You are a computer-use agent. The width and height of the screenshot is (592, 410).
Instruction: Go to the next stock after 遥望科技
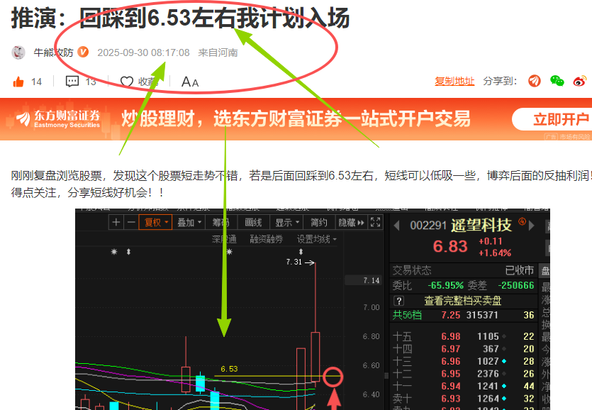(x=532, y=226)
